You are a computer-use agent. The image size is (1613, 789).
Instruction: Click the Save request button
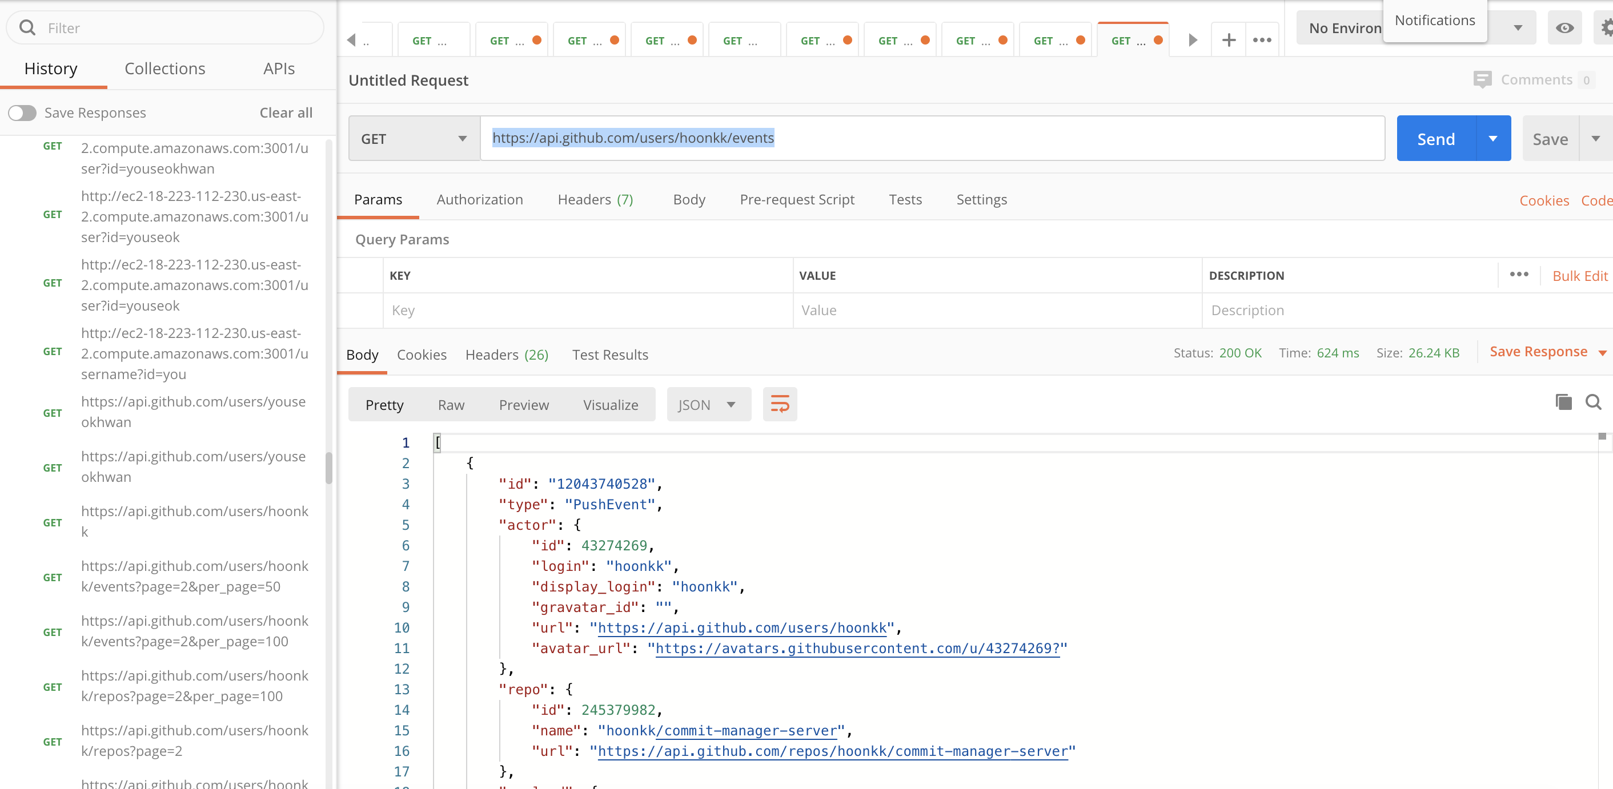click(x=1550, y=138)
